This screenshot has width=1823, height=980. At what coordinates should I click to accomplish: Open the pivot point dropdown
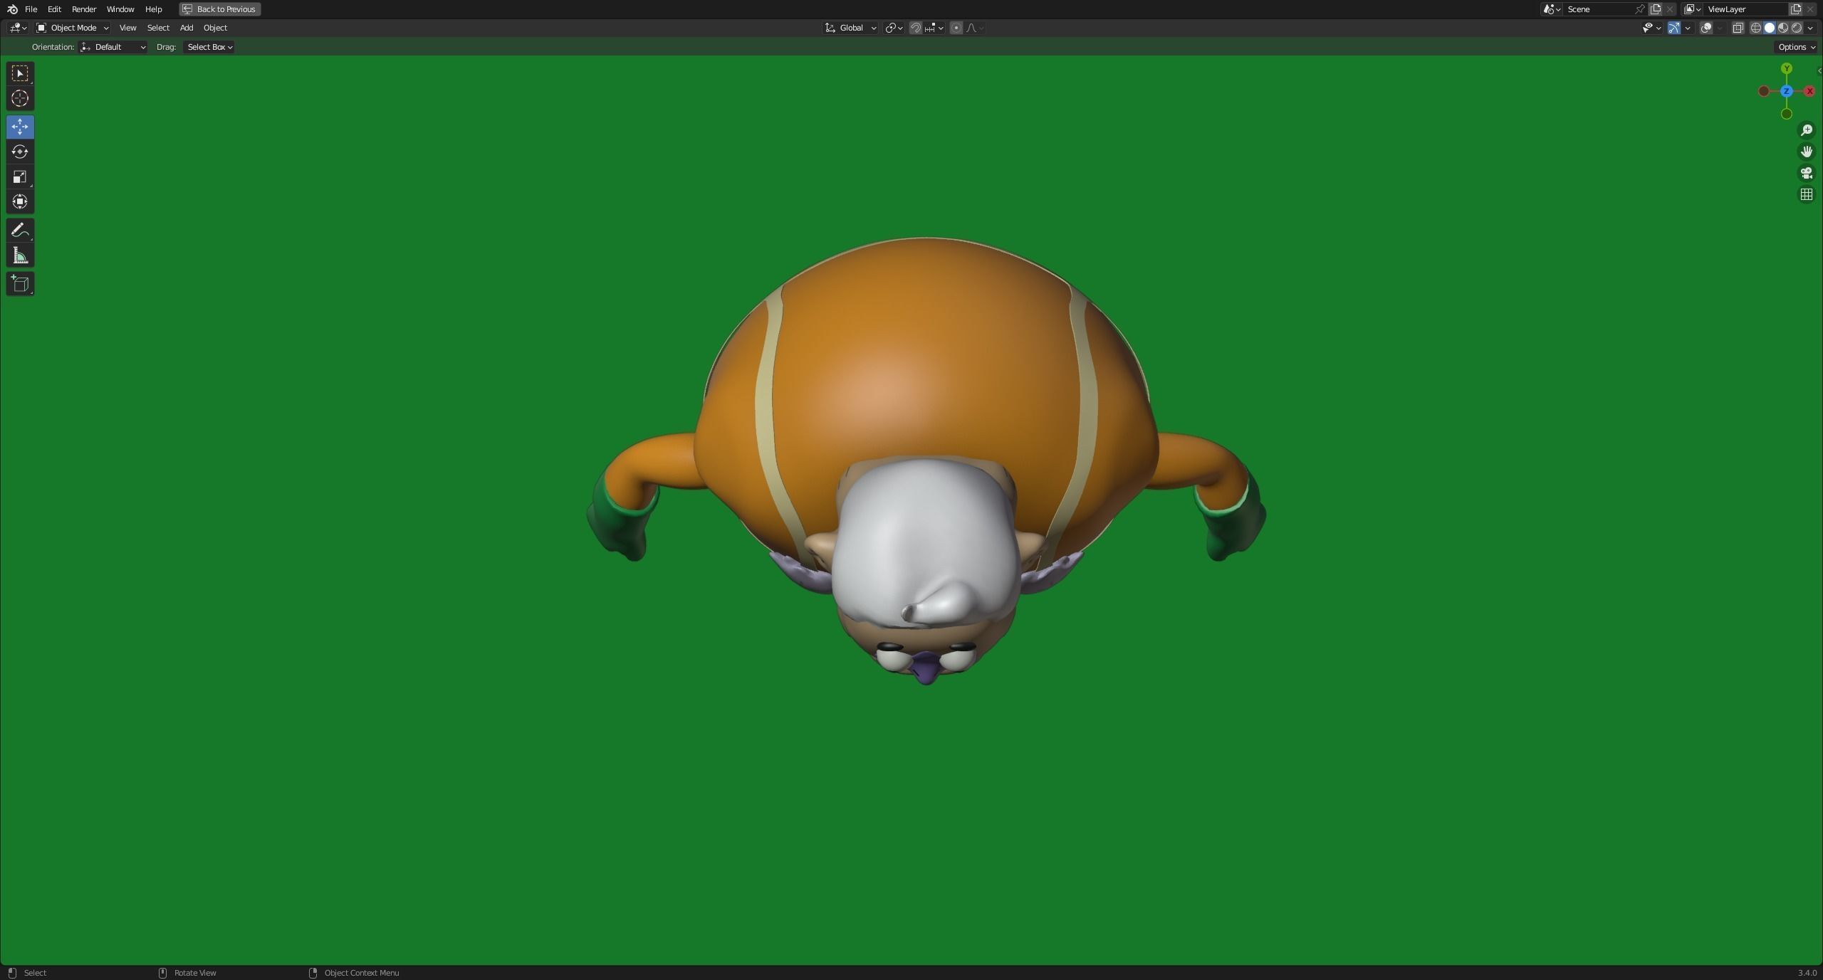[x=894, y=28]
